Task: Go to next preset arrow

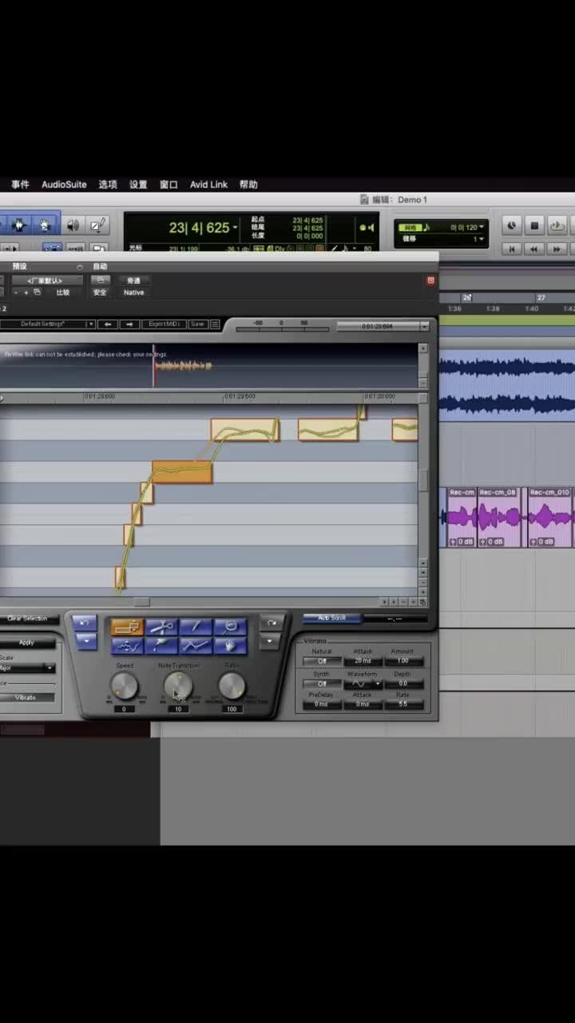Action: click(129, 324)
